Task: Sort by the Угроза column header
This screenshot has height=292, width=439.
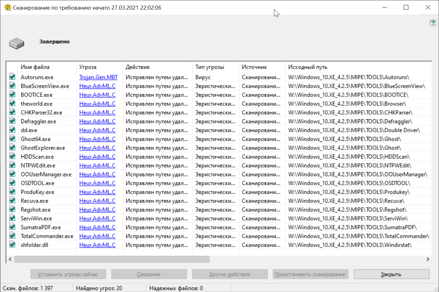Action: (x=99, y=67)
